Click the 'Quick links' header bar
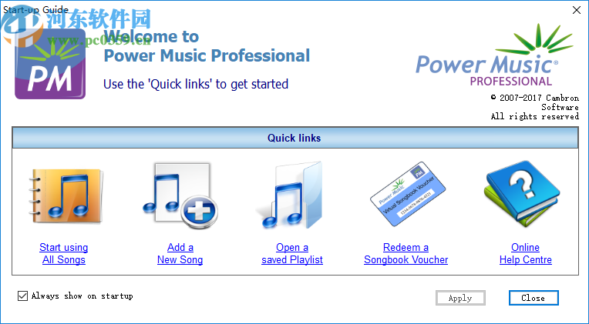The width and height of the screenshot is (589, 324). (294, 138)
